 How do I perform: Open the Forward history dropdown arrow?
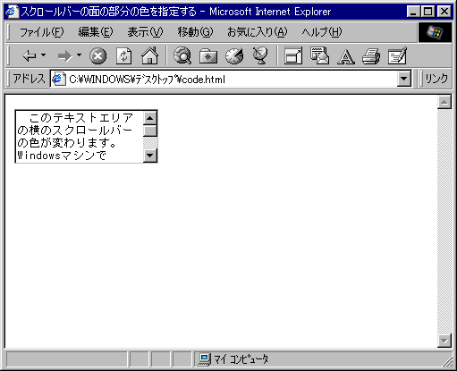tap(79, 55)
